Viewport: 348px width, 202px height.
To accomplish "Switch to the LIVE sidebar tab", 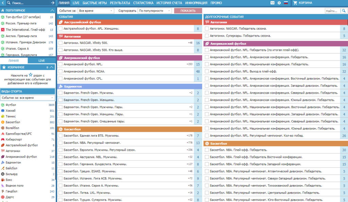I will (x=41, y=60).
